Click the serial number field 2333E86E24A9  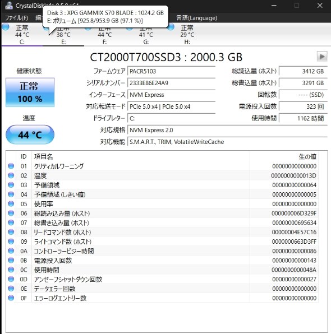pyautogui.click(x=171, y=83)
